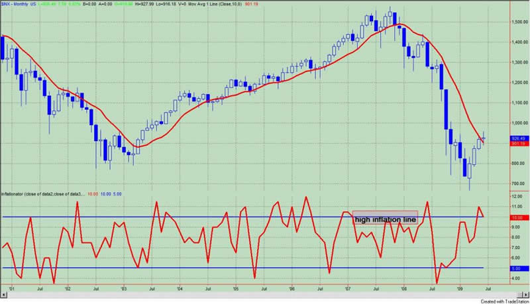Click the A=0.00 ask value in the status line

click(106, 5)
